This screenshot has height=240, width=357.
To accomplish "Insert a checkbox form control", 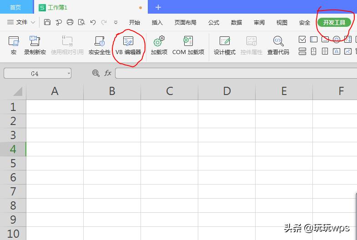I will pyautogui.click(x=302, y=40).
